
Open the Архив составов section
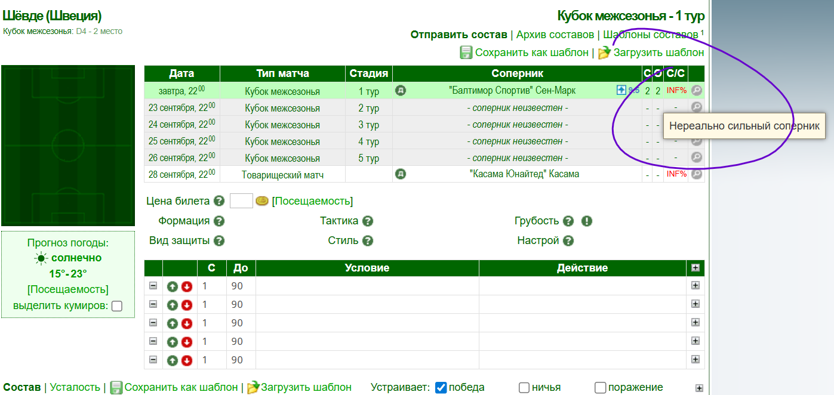[555, 35]
